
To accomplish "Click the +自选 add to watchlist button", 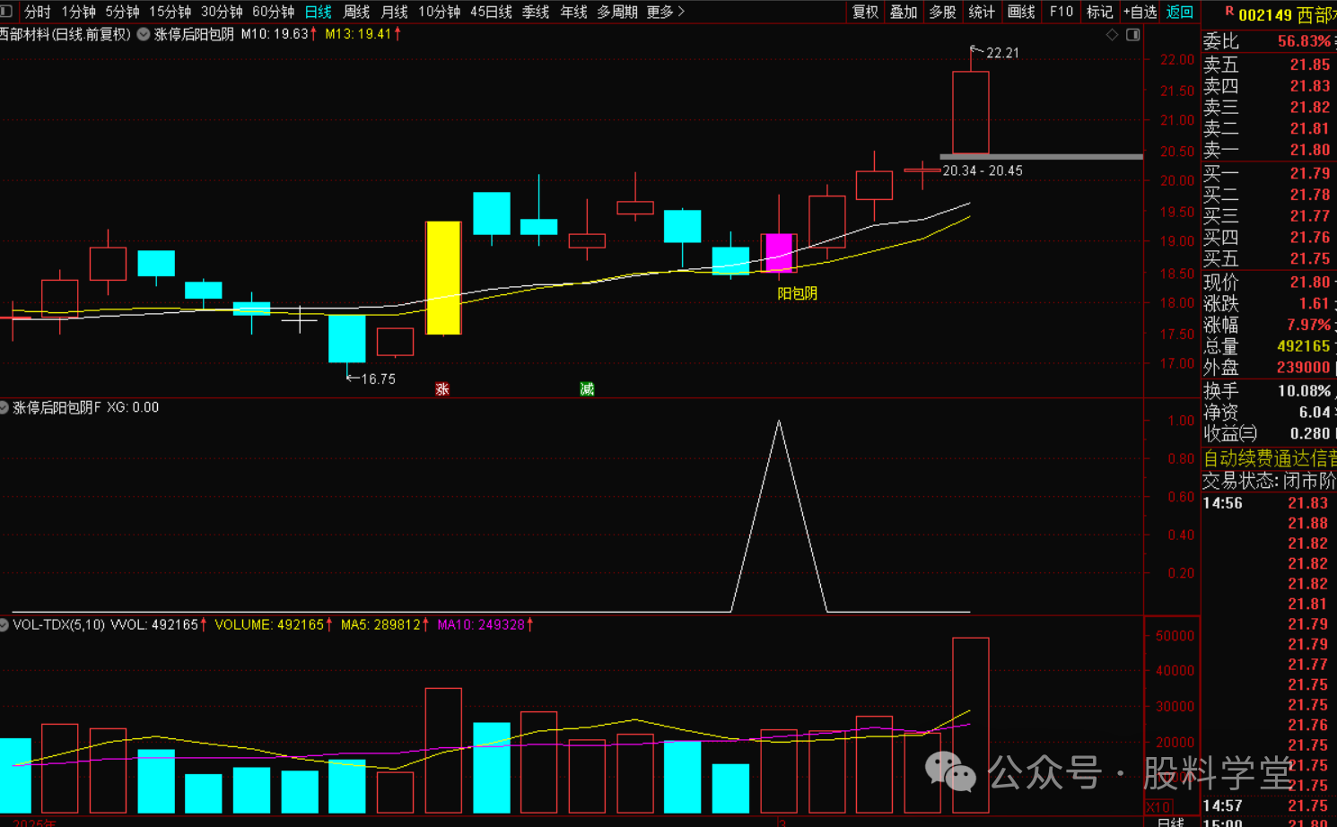I will point(1140,12).
